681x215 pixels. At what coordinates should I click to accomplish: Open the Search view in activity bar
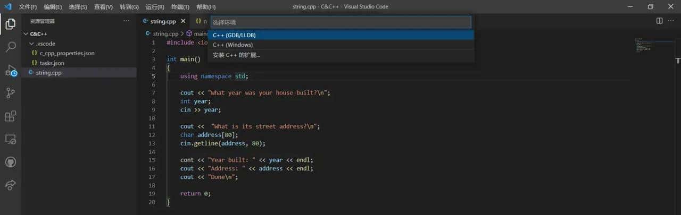pos(10,47)
